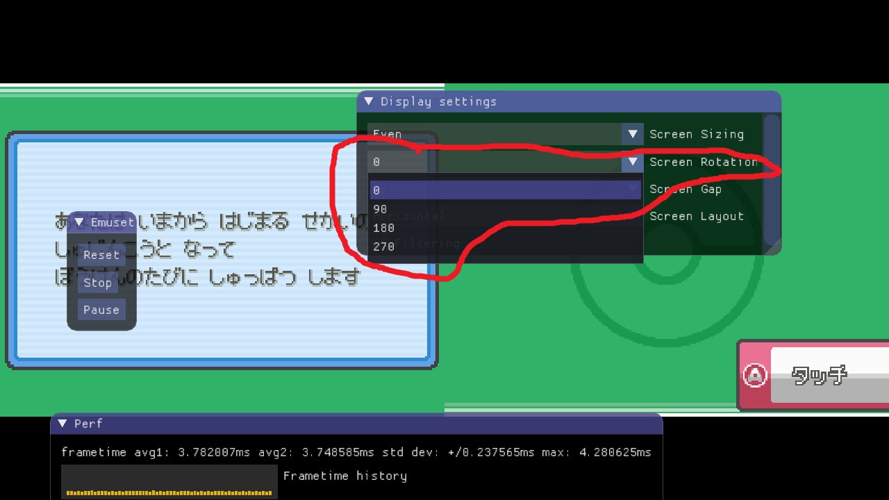Click the Frametime history graph
889x500 pixels.
(168, 481)
